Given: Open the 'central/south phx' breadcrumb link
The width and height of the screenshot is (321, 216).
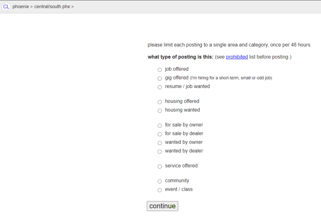Looking at the screenshot, I should (x=52, y=6).
